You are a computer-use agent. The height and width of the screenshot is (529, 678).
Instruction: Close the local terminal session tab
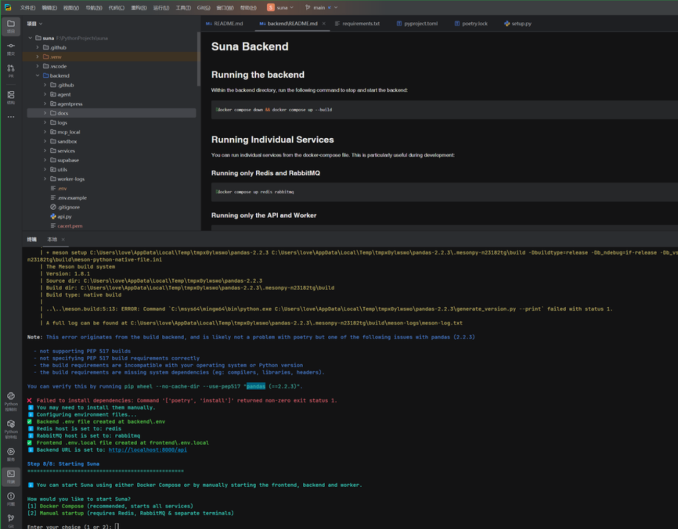coord(63,239)
